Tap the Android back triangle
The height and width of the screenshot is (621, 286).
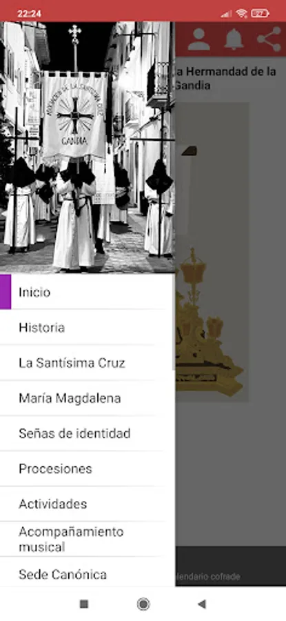pos(202,604)
